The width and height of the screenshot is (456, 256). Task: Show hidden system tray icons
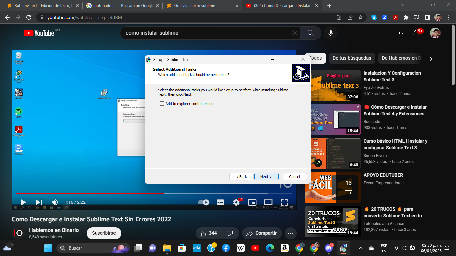[x=361, y=248]
